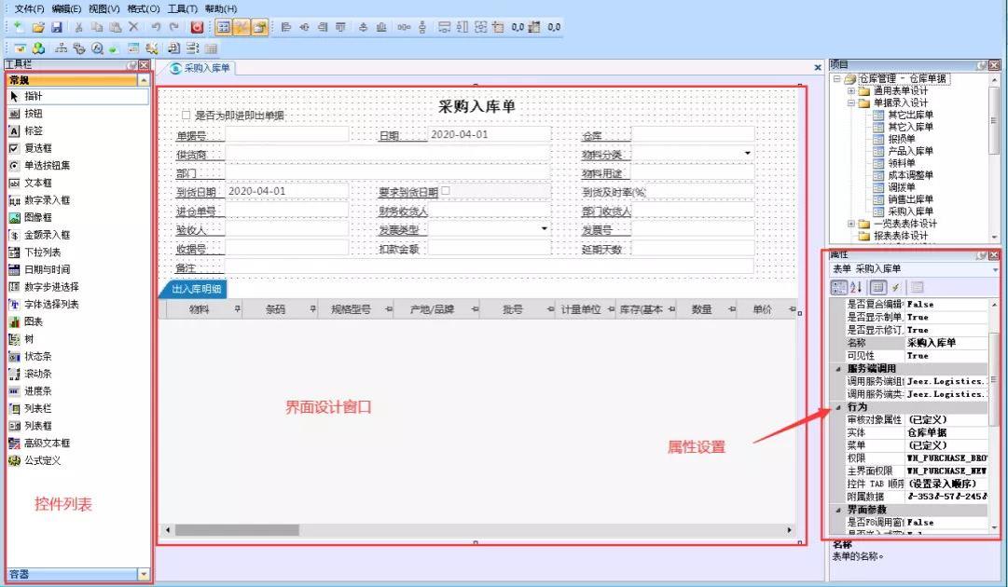Screen dimensions: 1008x587
Task: Click the Align lefts layout icon
Action: pyautogui.click(x=286, y=27)
